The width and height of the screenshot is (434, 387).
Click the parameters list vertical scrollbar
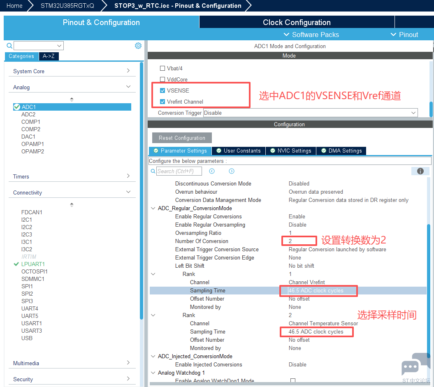coord(428,288)
